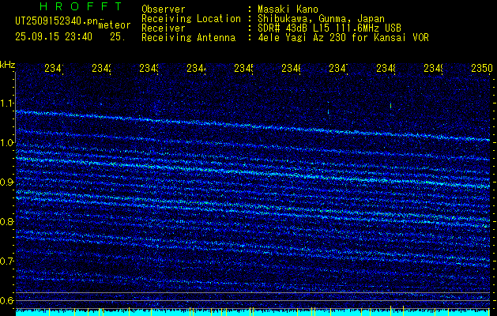Image resolution: width=497 pixels, height=316 pixels.
Task: Select filename UT2509152340.pn text
Action: pyautogui.click(x=57, y=21)
